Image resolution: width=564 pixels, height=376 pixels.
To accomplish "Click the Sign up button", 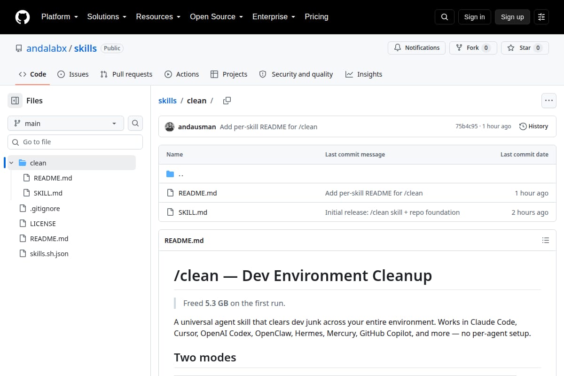I will point(512,17).
